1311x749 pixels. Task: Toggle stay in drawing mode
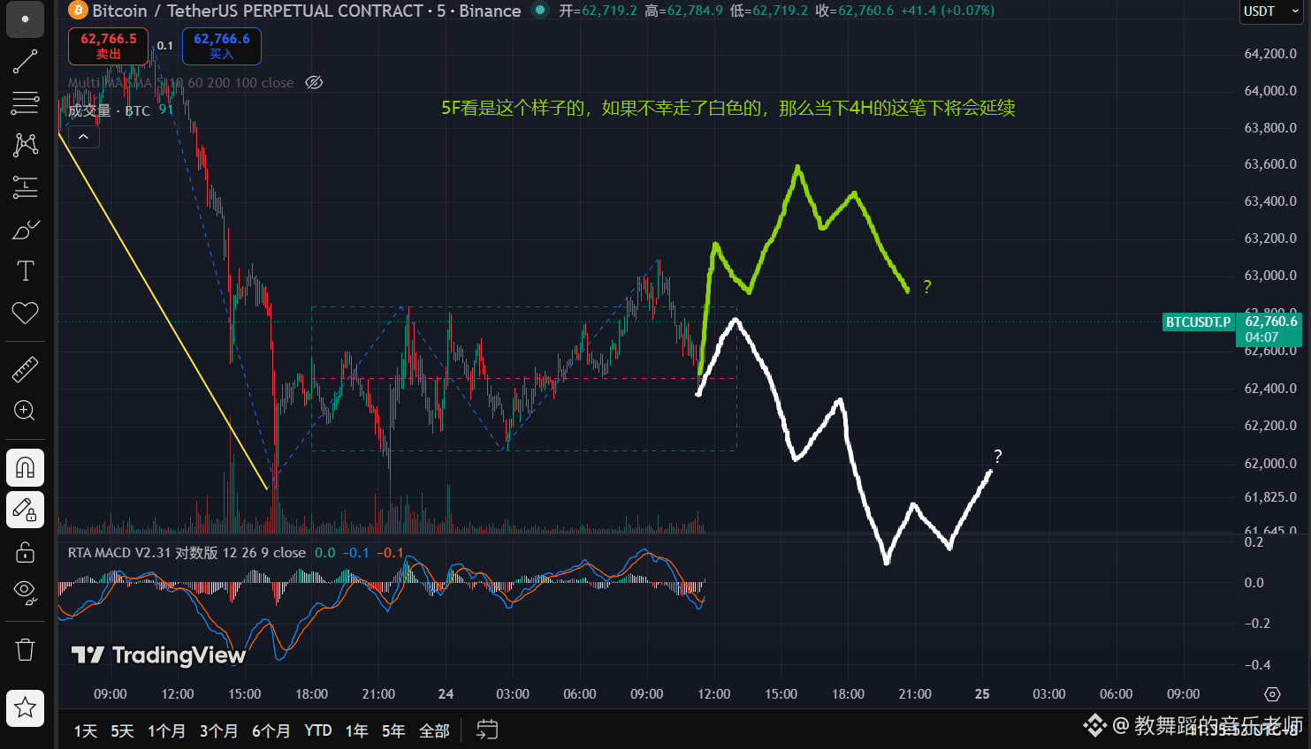[x=25, y=510]
